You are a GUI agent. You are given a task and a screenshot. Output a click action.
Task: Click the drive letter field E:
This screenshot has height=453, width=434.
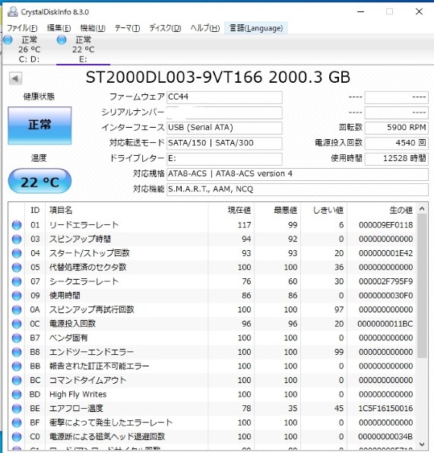point(224,159)
